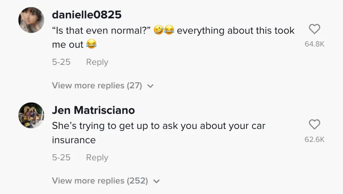Click the "Is that even normal?" comment text

[101, 31]
